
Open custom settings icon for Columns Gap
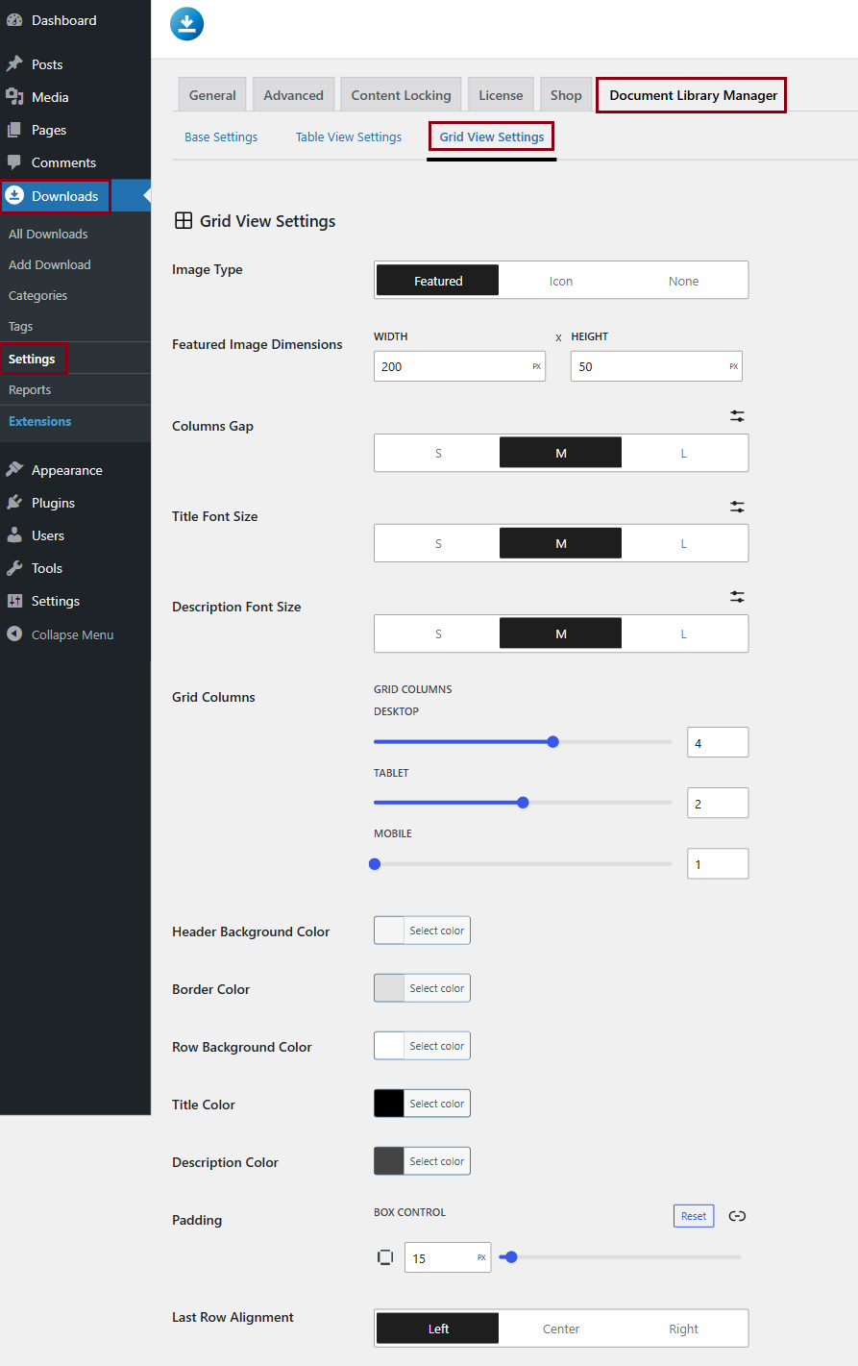coord(737,416)
